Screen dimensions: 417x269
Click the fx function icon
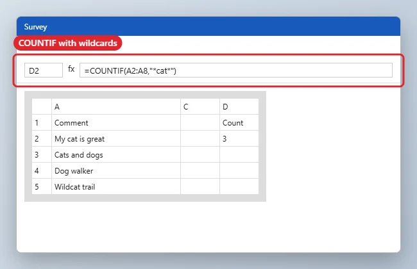tap(71, 69)
